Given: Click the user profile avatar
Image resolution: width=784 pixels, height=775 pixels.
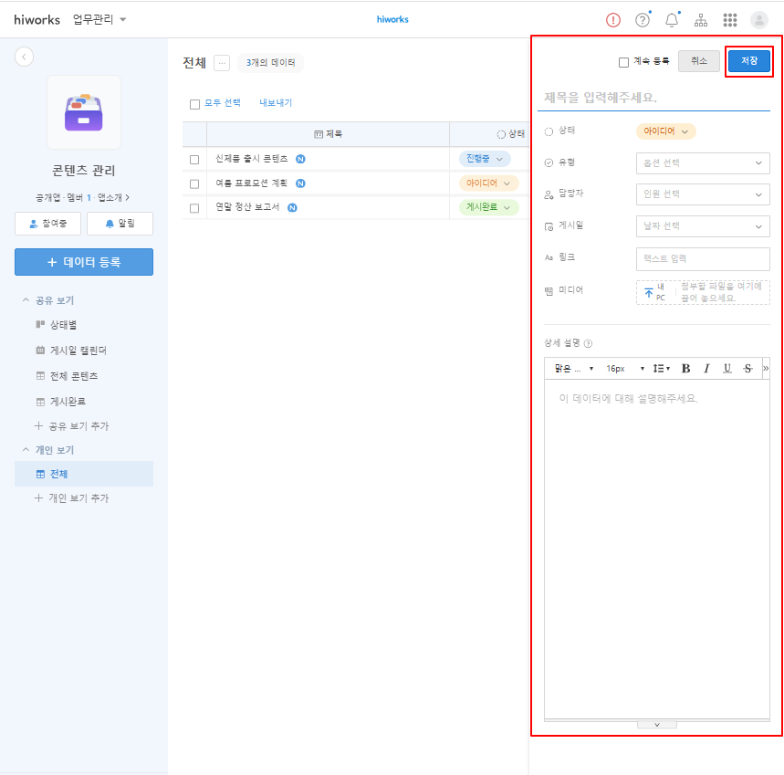Looking at the screenshot, I should (759, 20).
